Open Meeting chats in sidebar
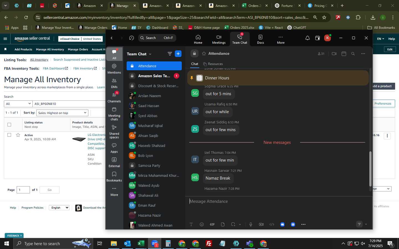The height and width of the screenshot is (249, 399). pos(114,114)
